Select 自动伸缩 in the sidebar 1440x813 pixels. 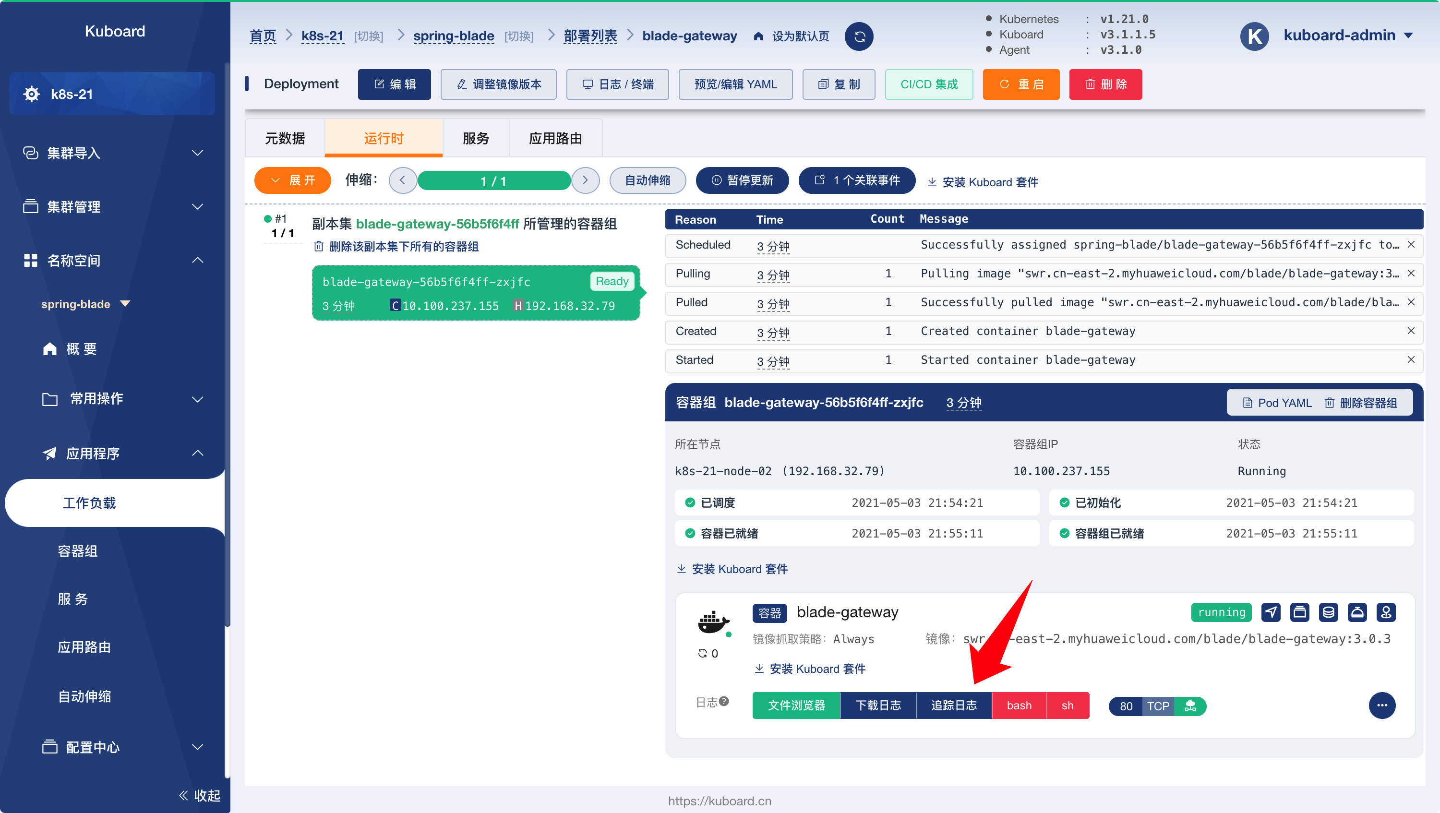(84, 696)
